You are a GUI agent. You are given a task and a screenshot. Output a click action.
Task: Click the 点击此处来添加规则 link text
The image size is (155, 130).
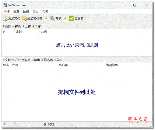77,45
